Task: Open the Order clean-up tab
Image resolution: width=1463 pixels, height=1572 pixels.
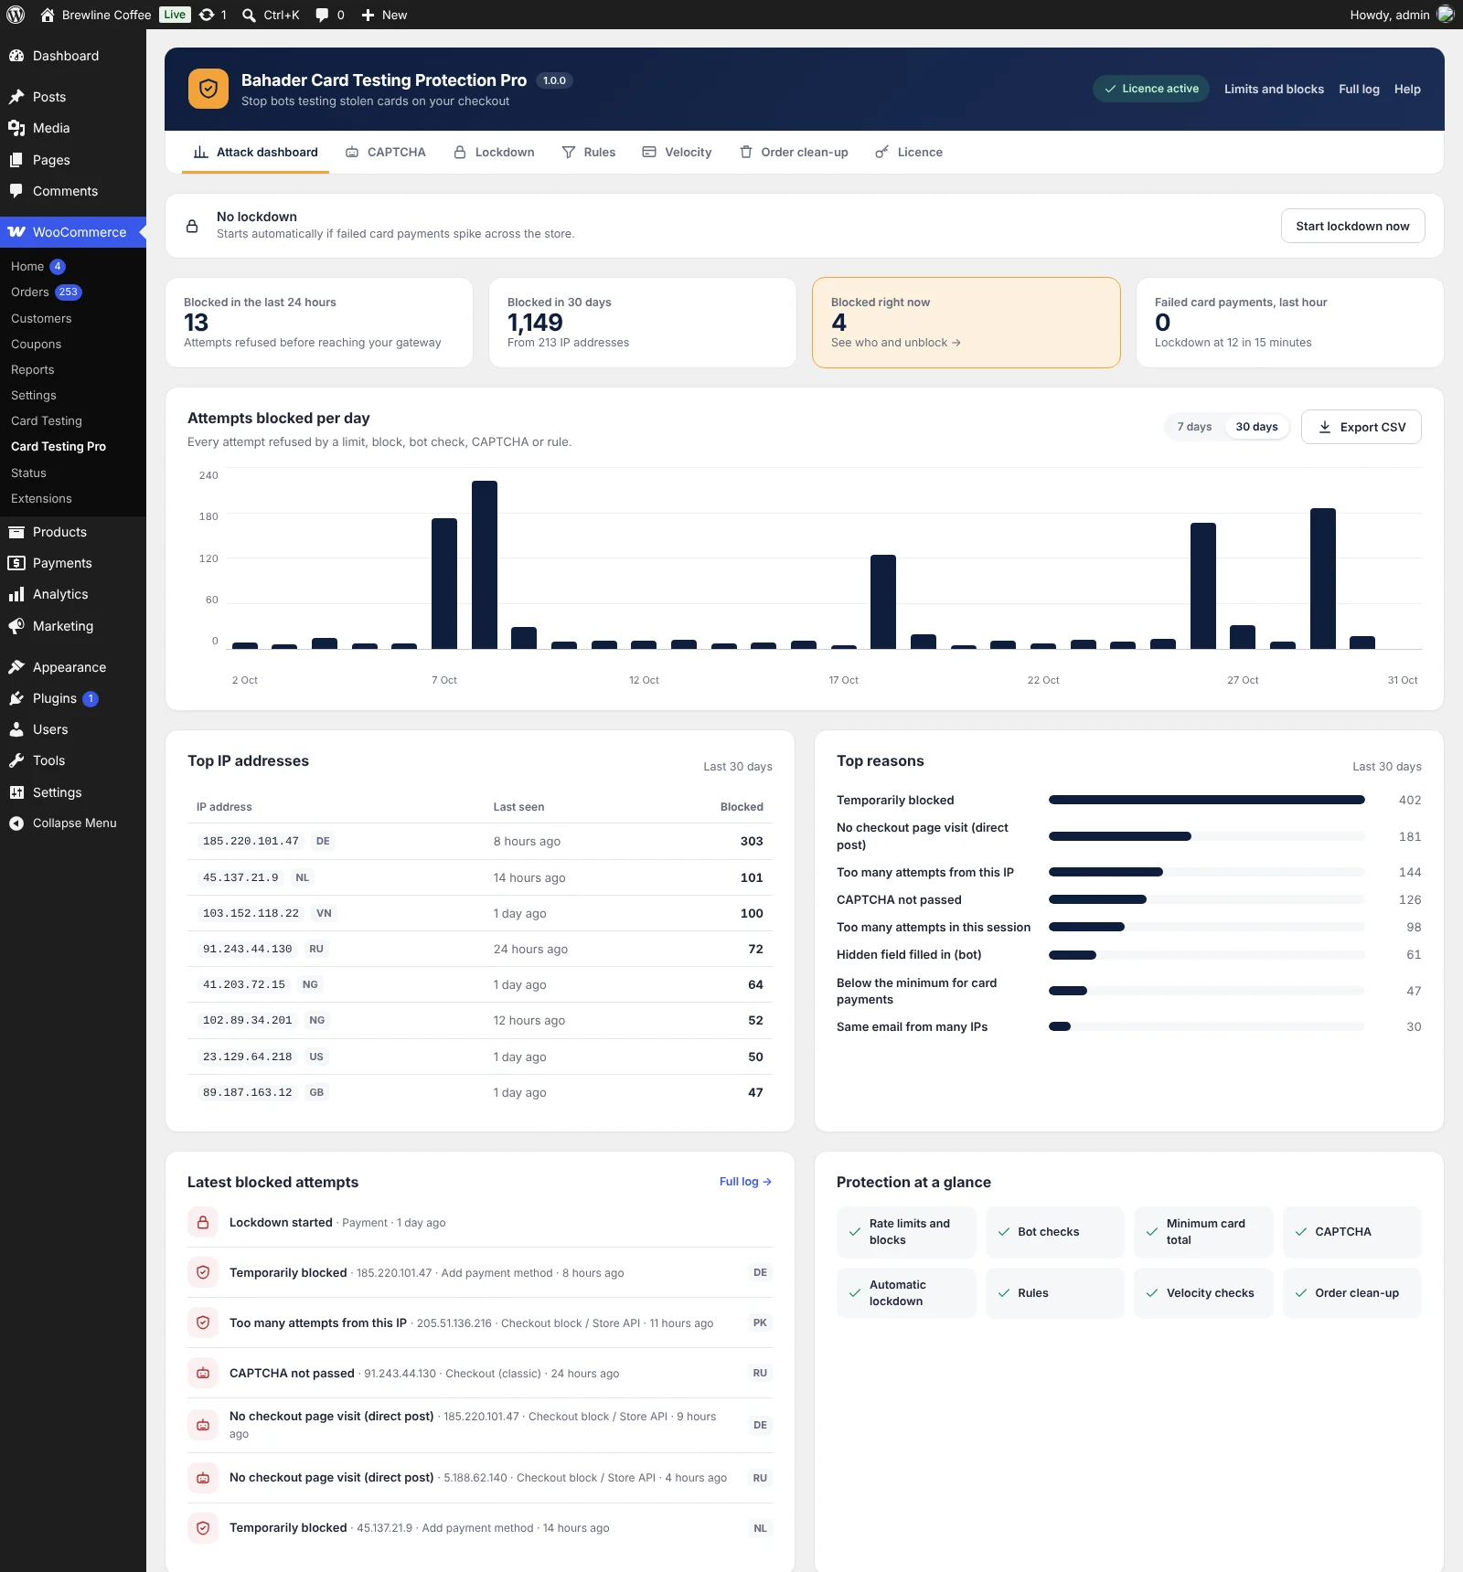Action: pos(794,152)
